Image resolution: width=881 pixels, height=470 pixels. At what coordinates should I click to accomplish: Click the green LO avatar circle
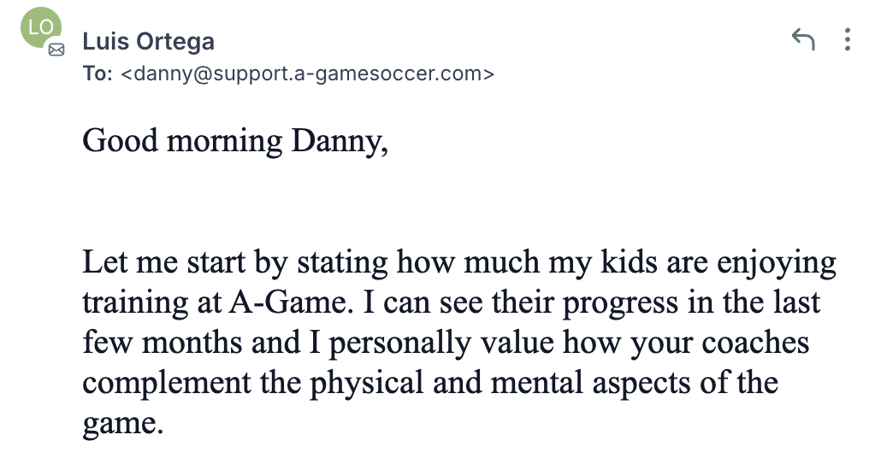click(40, 27)
